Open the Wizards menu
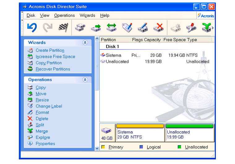Image resolution: width=235 pixels, height=164 pixels. (88, 15)
